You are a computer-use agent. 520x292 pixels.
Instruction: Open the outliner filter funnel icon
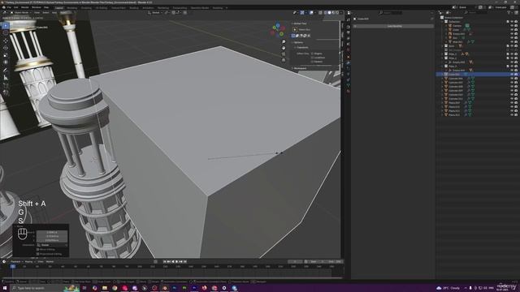click(x=509, y=13)
